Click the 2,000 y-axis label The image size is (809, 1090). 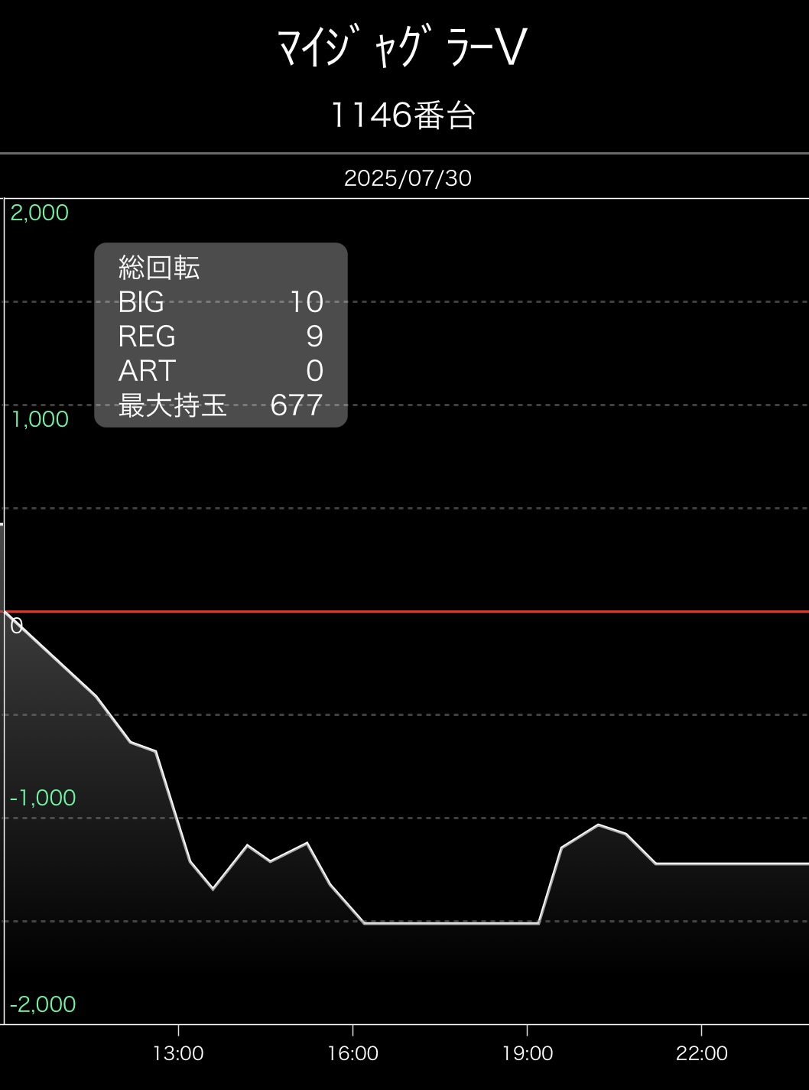(40, 213)
